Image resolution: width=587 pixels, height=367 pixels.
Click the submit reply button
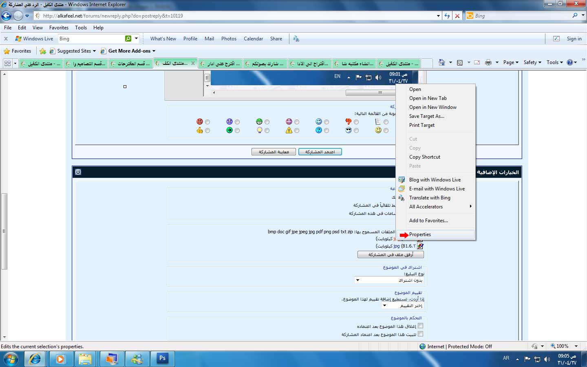320,152
